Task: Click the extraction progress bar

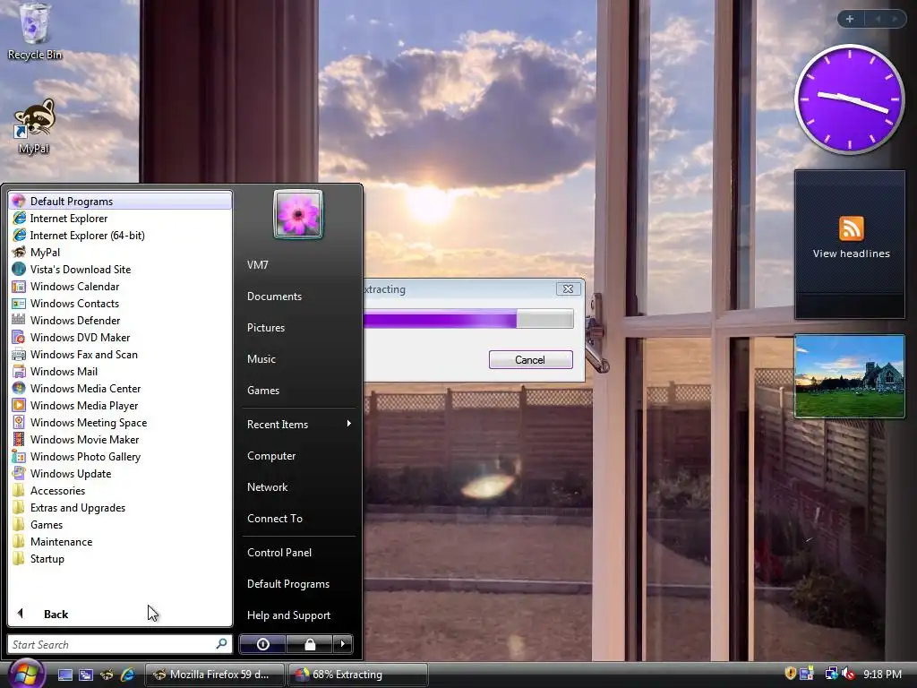Action: click(x=468, y=319)
